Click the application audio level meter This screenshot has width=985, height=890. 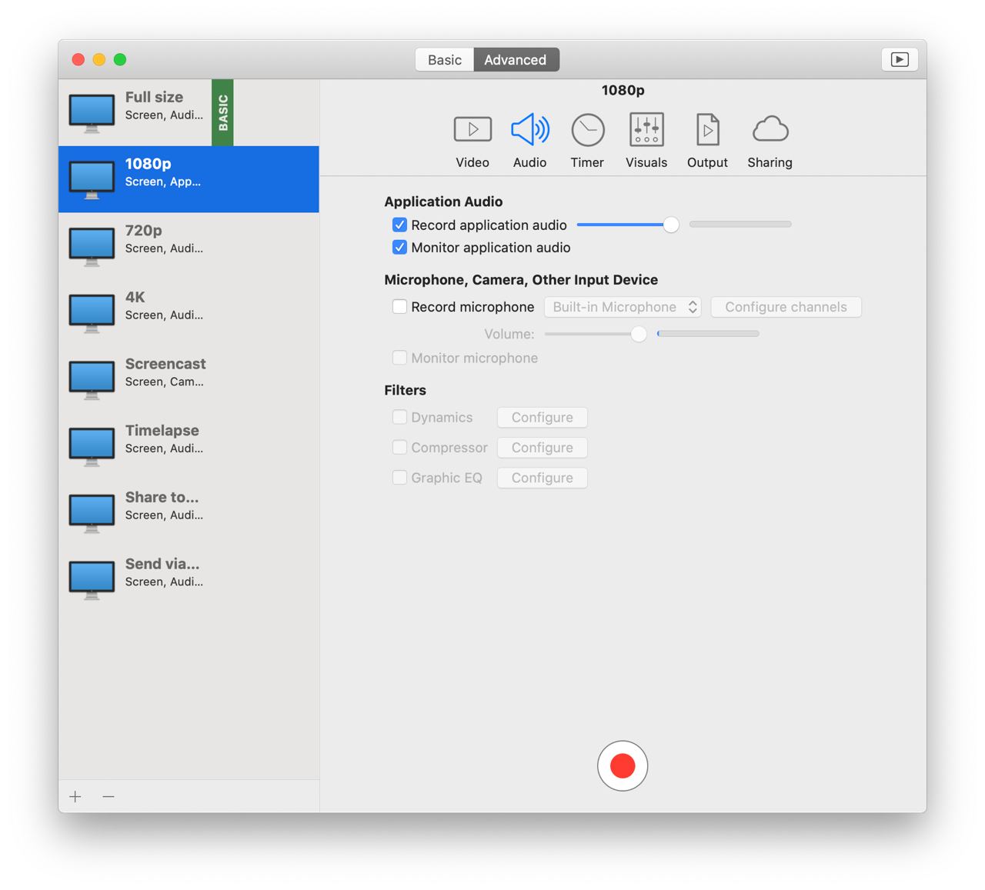[740, 224]
